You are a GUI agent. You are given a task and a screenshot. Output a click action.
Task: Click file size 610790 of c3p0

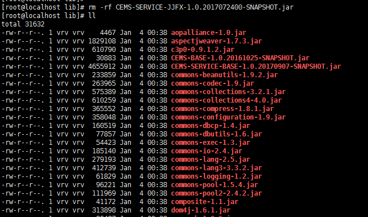[104, 50]
